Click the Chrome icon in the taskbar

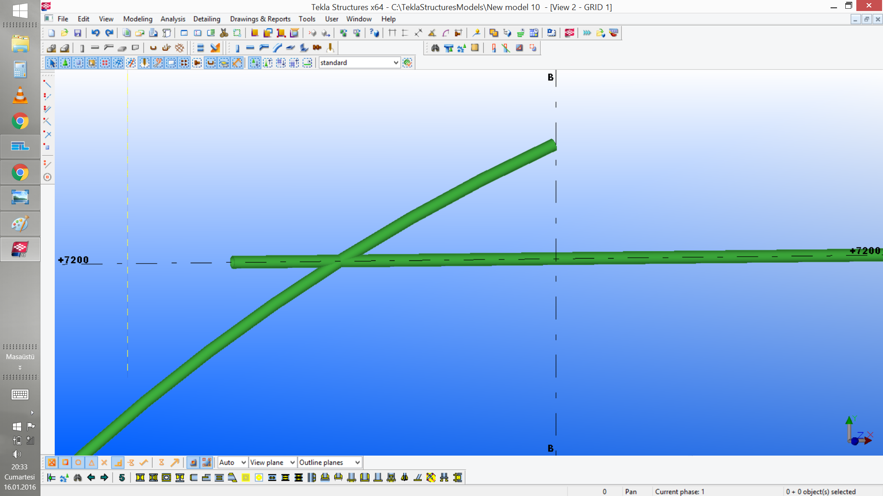pyautogui.click(x=20, y=122)
